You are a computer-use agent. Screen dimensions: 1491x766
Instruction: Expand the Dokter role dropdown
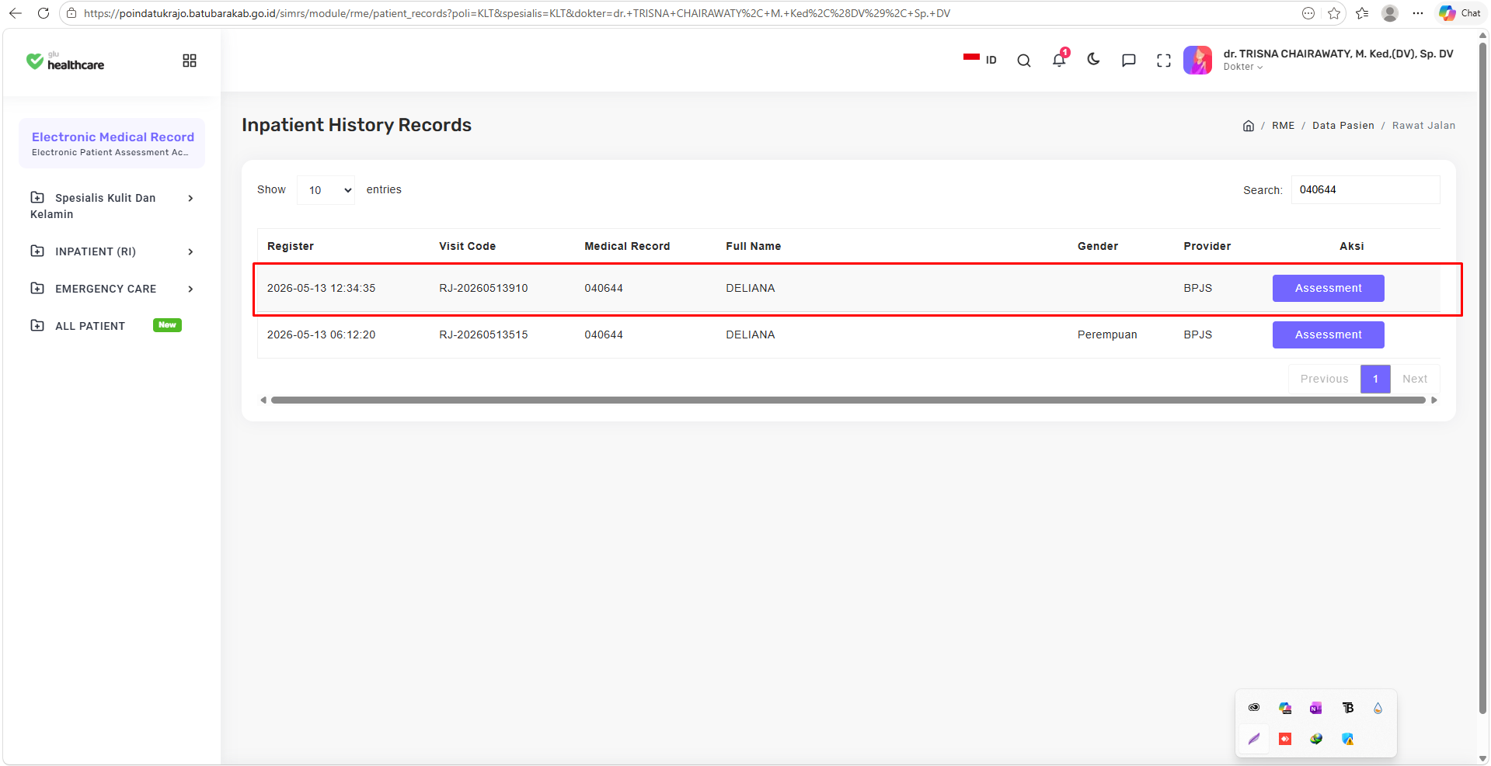coord(1243,67)
